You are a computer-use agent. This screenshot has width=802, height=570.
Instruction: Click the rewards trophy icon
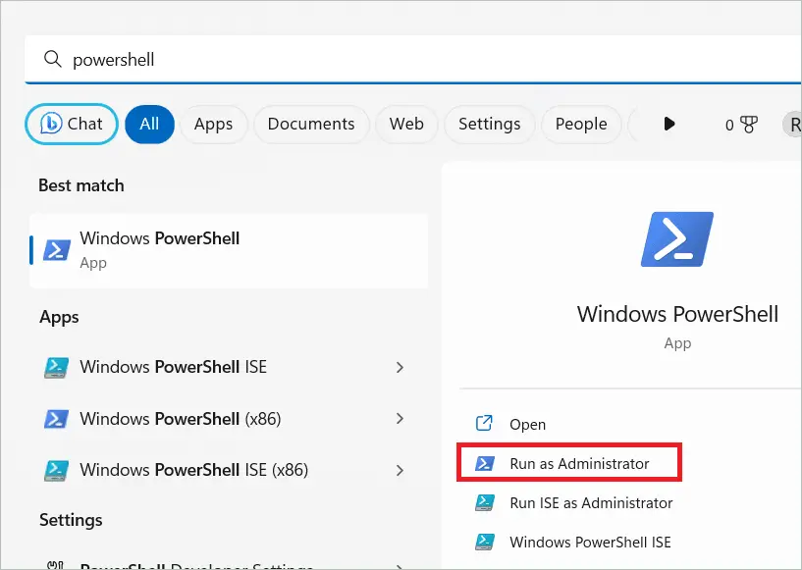[748, 125]
